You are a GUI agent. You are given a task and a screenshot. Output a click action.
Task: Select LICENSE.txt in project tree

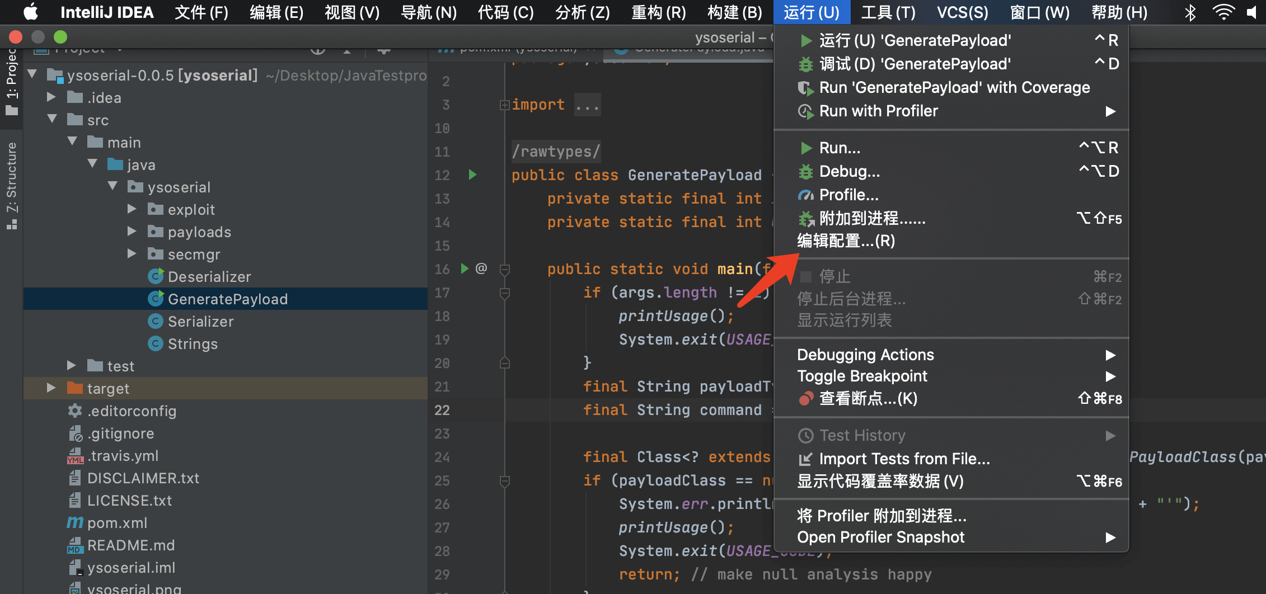(129, 501)
